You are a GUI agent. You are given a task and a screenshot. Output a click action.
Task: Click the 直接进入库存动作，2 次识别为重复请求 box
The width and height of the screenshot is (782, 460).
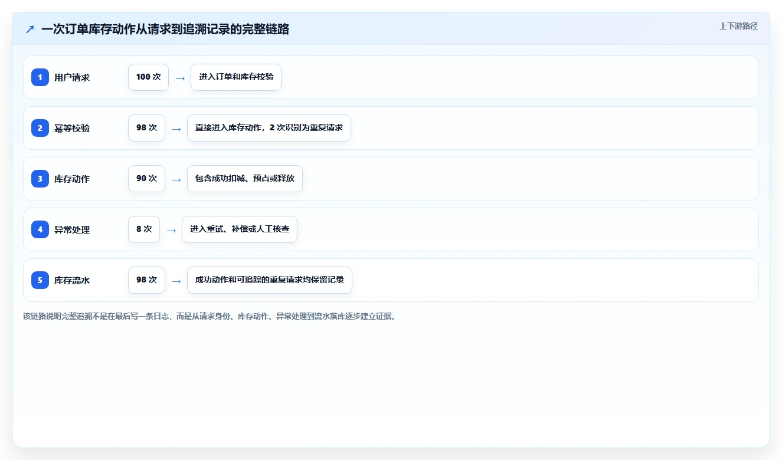click(269, 128)
